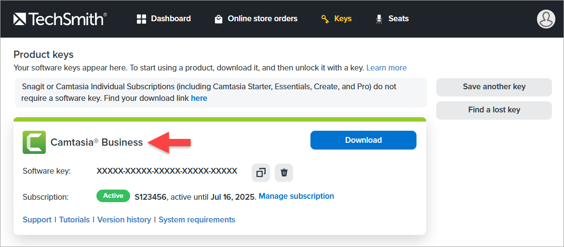Screen dimensions: 564x247
Task: Click the Camtasia Business title
Action: click(x=97, y=142)
